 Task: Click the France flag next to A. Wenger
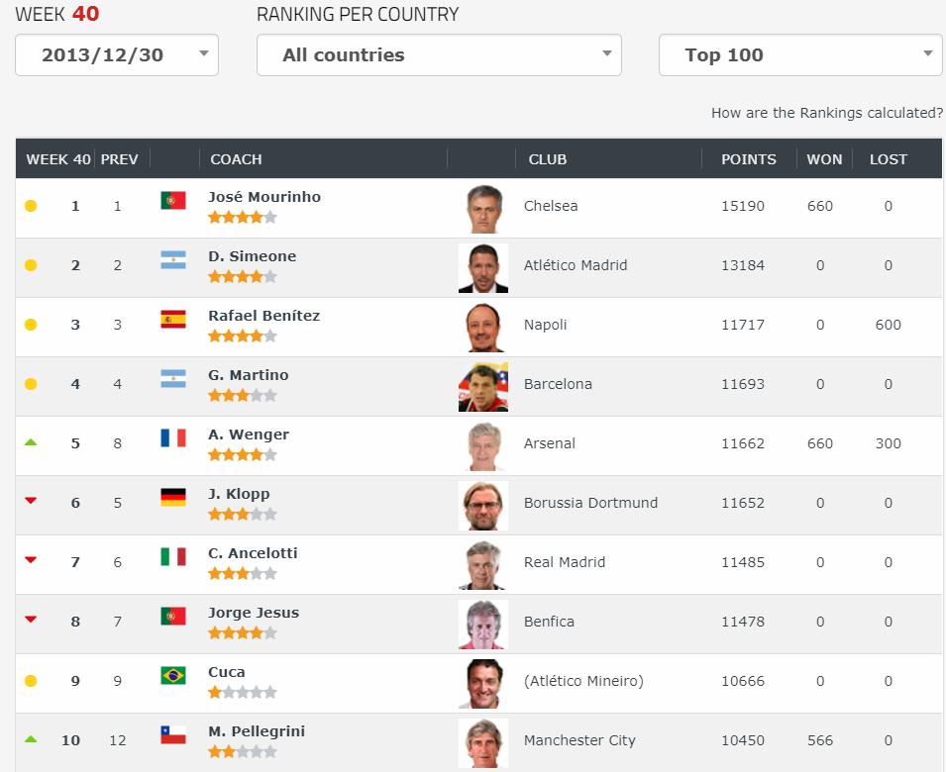click(173, 437)
